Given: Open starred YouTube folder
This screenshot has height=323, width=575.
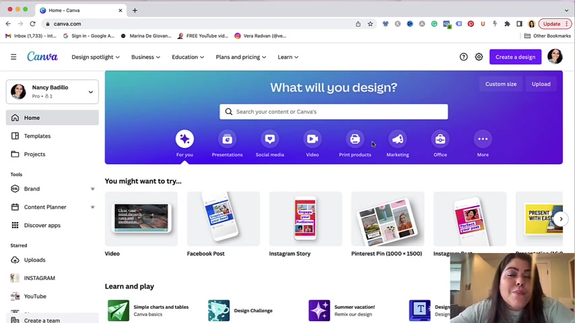Looking at the screenshot, I should coord(52,296).
